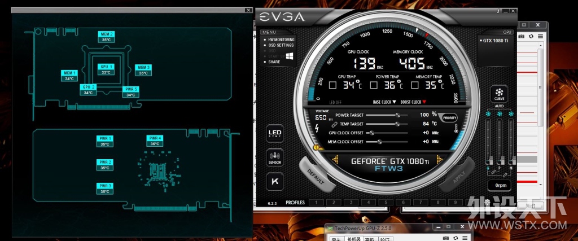The image size is (578, 241).
Task: Click the 650 voltage readout
Action: point(321,118)
